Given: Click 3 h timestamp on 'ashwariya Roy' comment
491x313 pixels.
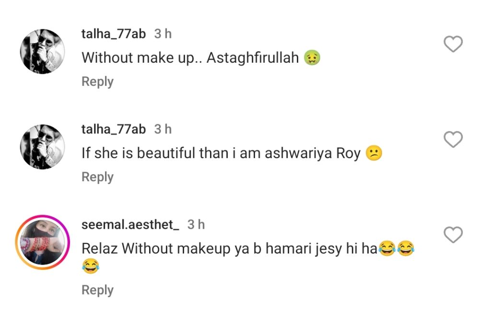Looking at the screenshot, I should click(x=163, y=129).
